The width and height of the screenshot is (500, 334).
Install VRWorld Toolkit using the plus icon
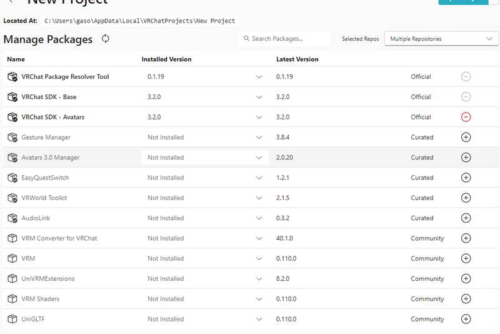(x=466, y=198)
